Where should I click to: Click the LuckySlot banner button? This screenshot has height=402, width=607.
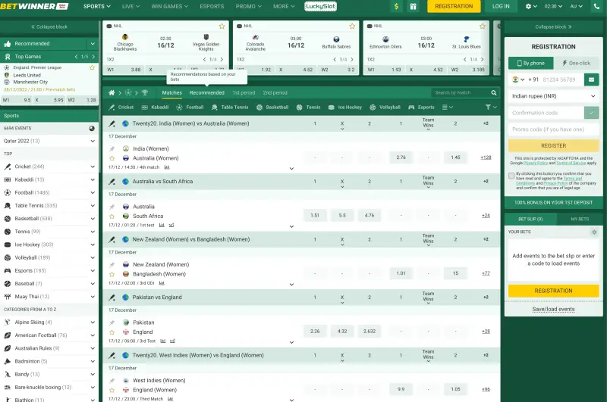point(320,7)
